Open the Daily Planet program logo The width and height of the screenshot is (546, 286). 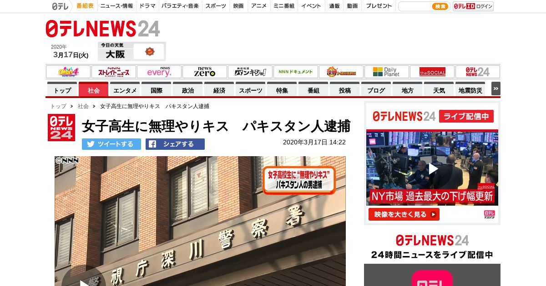click(387, 72)
